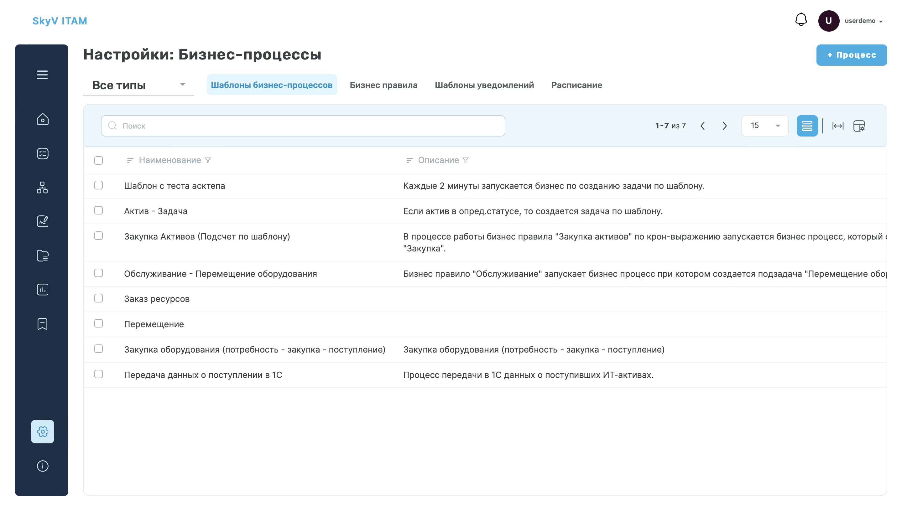Check the box for Актив - Задача
The height and width of the screenshot is (511, 902).
99,211
